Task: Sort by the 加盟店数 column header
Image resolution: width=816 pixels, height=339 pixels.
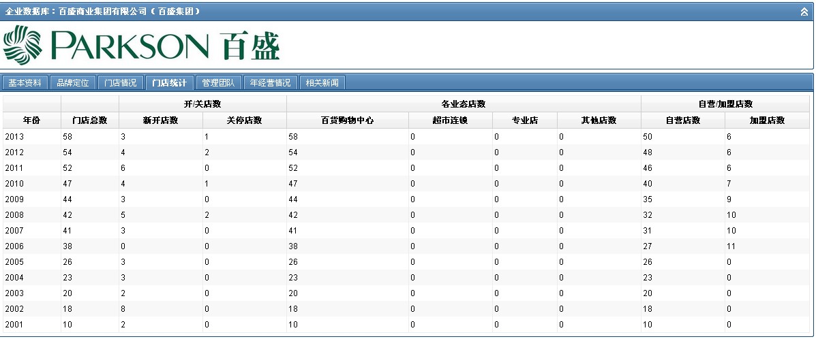Action: 767,120
